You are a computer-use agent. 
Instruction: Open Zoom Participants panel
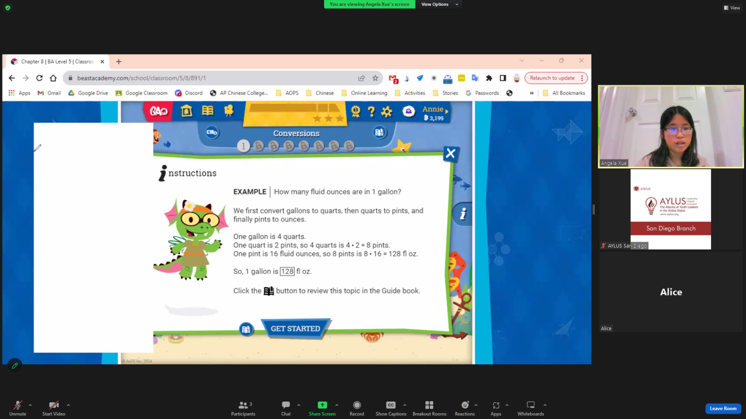[243, 408]
